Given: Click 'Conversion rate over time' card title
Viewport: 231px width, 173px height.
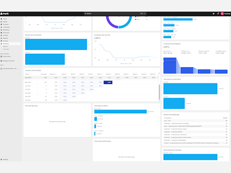Looking at the screenshot, I should pos(102,35).
